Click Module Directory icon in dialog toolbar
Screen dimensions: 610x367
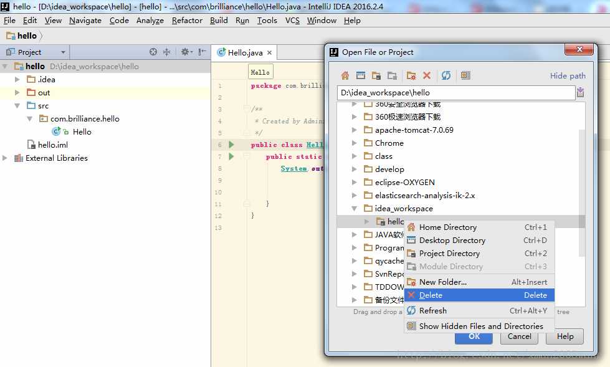point(392,75)
